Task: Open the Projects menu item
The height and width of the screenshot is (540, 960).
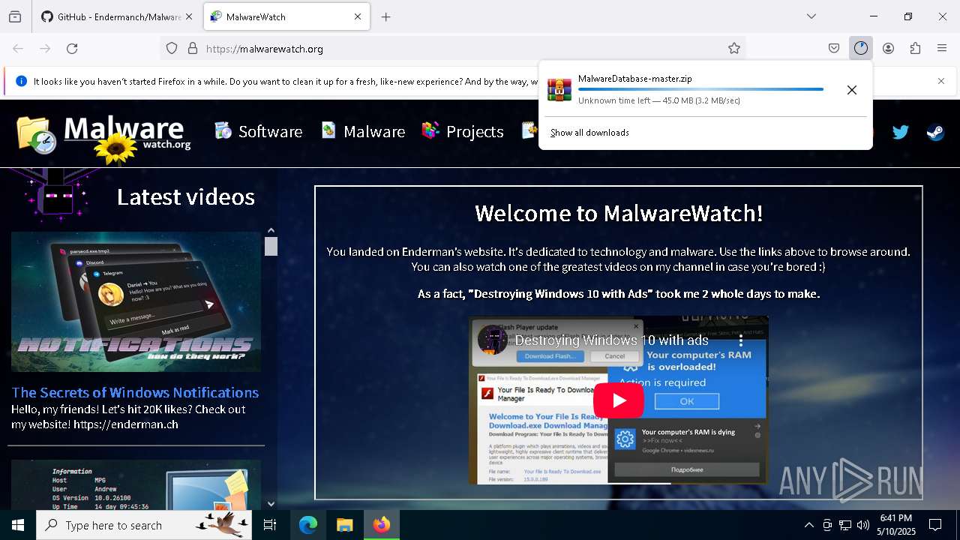Action: [462, 131]
